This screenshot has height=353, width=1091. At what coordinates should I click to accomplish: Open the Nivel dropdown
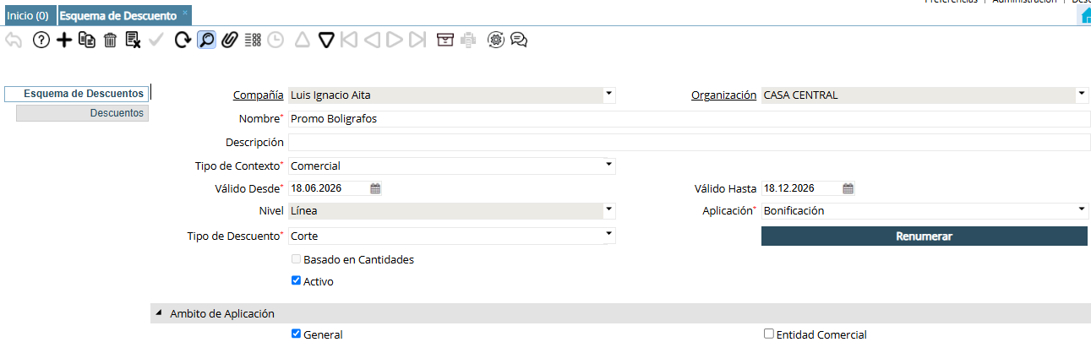(608, 210)
